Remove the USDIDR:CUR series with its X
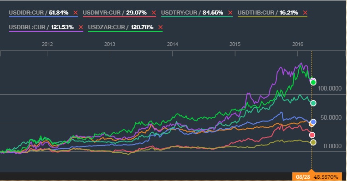This screenshot has height=181, width=347. [76, 13]
